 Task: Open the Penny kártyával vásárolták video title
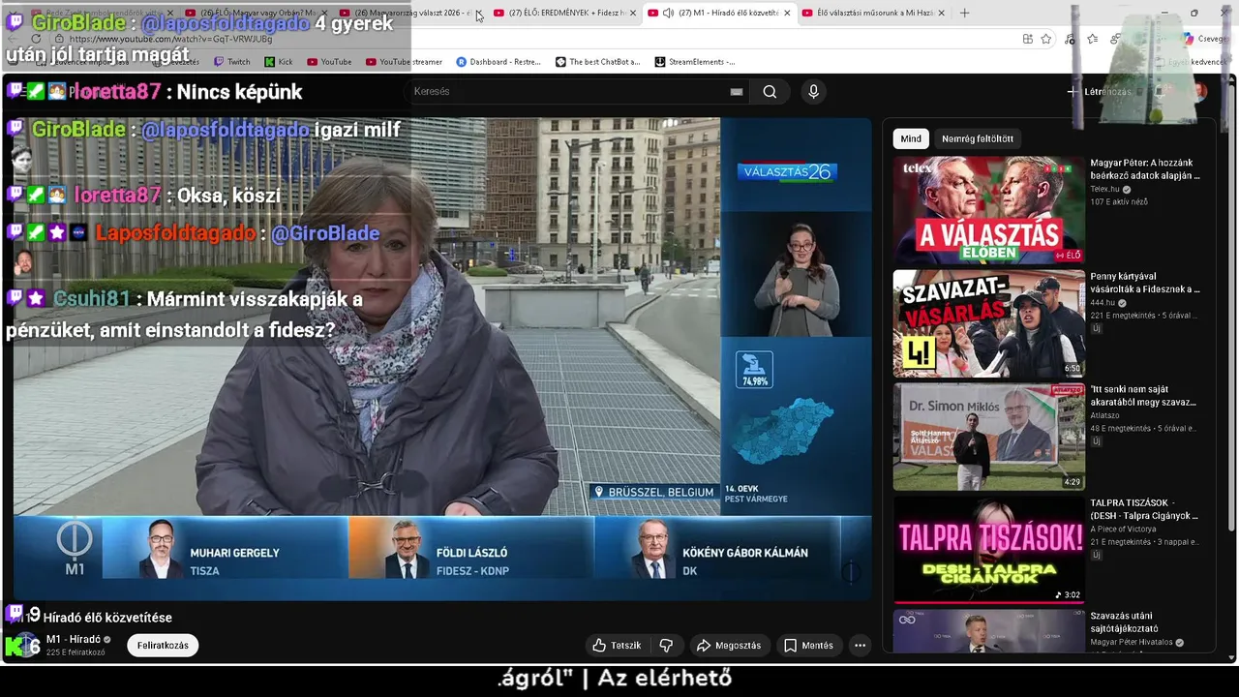(x=1144, y=283)
